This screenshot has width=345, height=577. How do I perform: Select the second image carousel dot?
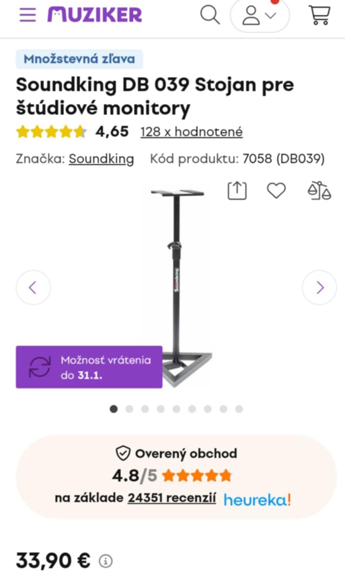[x=129, y=409]
